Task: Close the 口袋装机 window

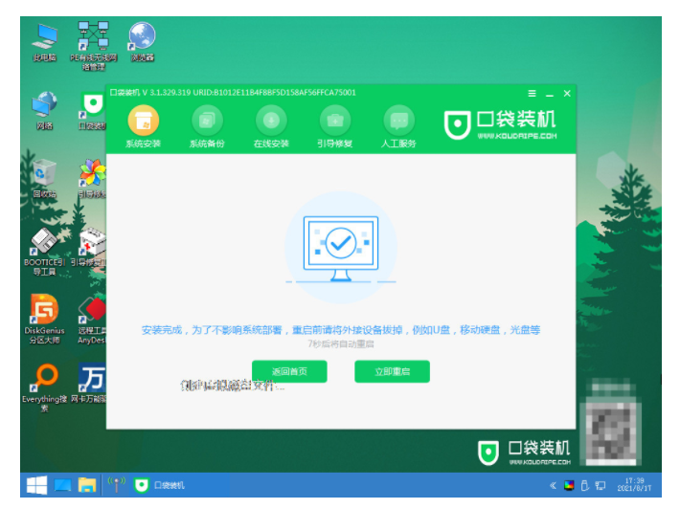Action: point(567,94)
